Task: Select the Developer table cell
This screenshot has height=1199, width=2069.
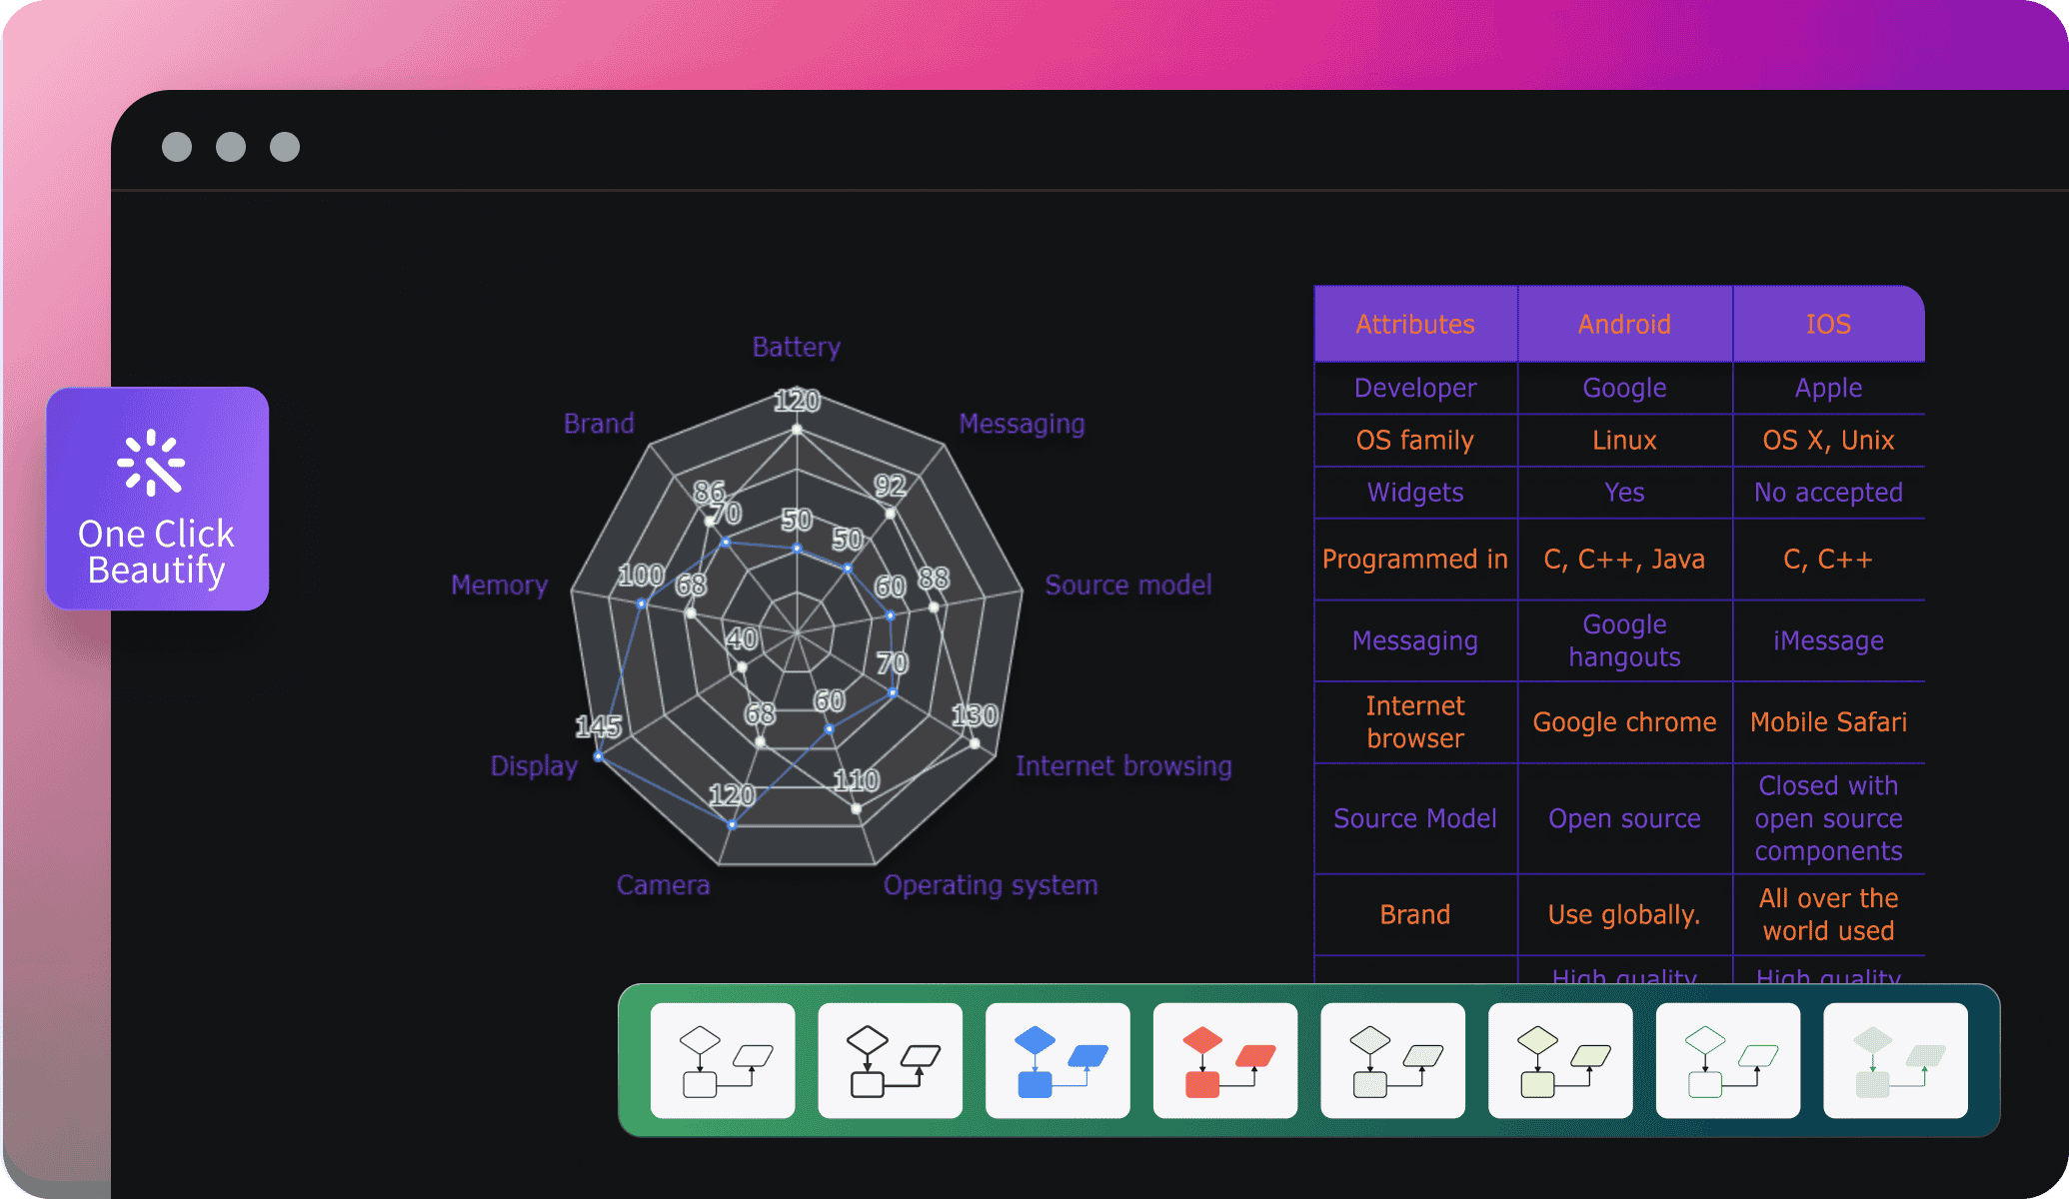Action: click(1415, 388)
